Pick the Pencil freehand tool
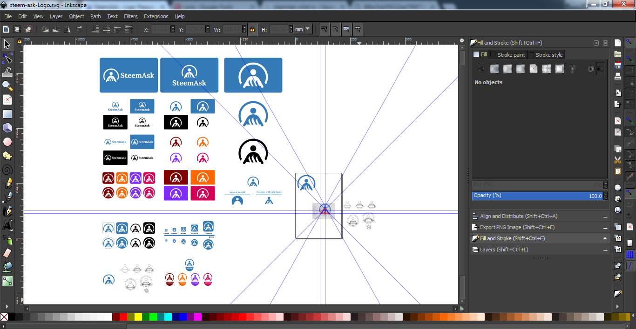636x329 pixels. tap(7, 184)
